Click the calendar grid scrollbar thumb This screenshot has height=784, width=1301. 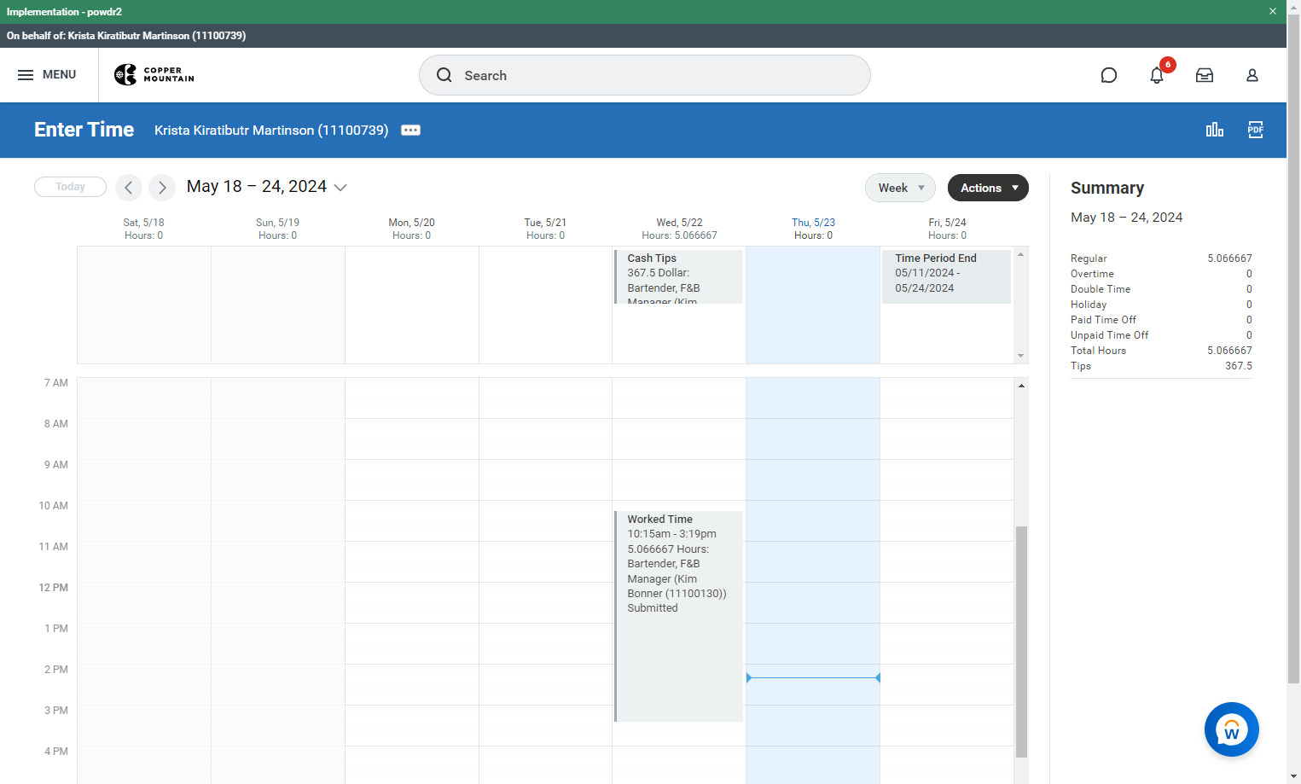(1021, 642)
